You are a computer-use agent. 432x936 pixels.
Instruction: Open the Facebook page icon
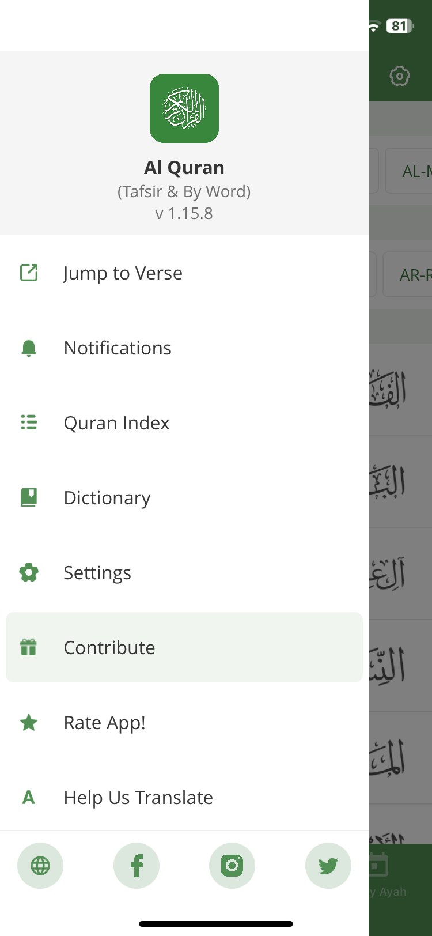tap(137, 866)
